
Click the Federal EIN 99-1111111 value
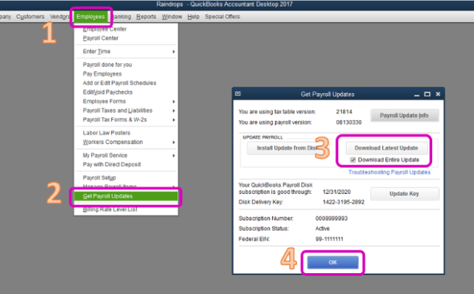[329, 239]
